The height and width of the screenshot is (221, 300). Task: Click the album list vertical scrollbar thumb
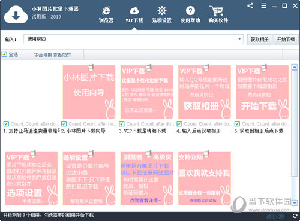(x=295, y=123)
